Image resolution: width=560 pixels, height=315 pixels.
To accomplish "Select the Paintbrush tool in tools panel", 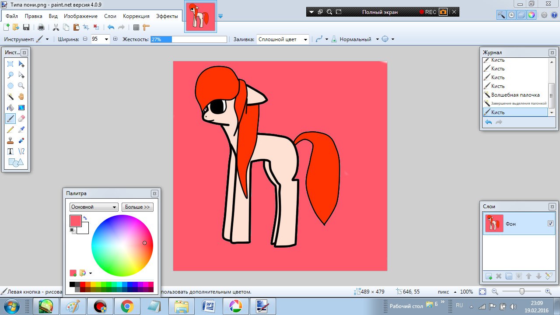I will tap(10, 119).
